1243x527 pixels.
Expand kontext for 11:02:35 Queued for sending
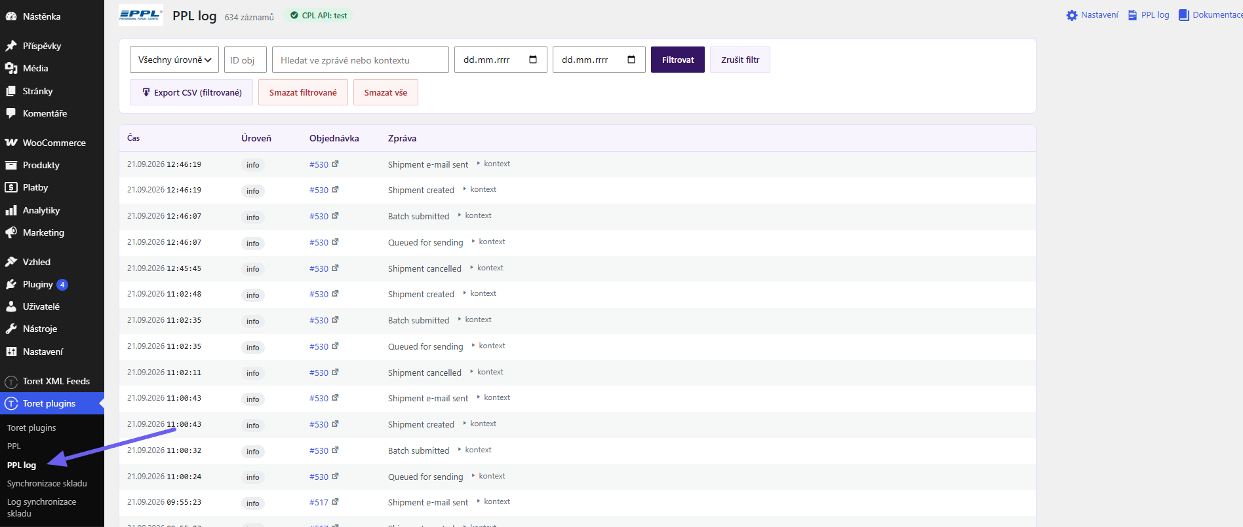pos(488,346)
